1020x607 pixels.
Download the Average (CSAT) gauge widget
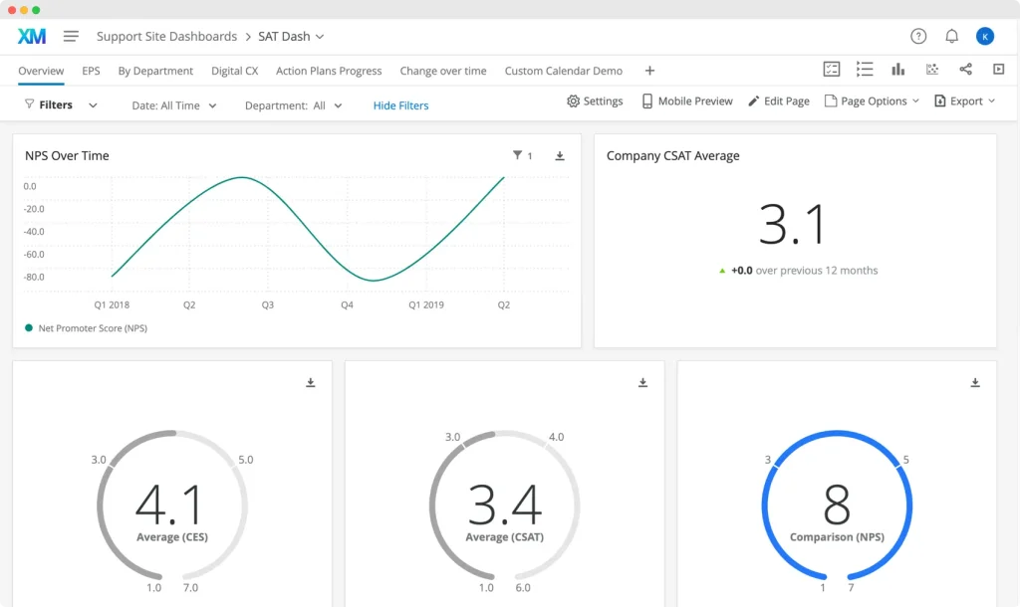(x=642, y=383)
